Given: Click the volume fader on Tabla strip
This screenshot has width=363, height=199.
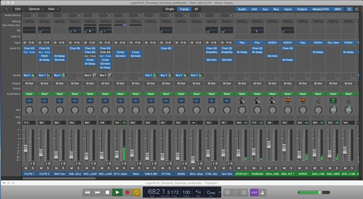Looking at the screenshot, I should tap(132, 153).
